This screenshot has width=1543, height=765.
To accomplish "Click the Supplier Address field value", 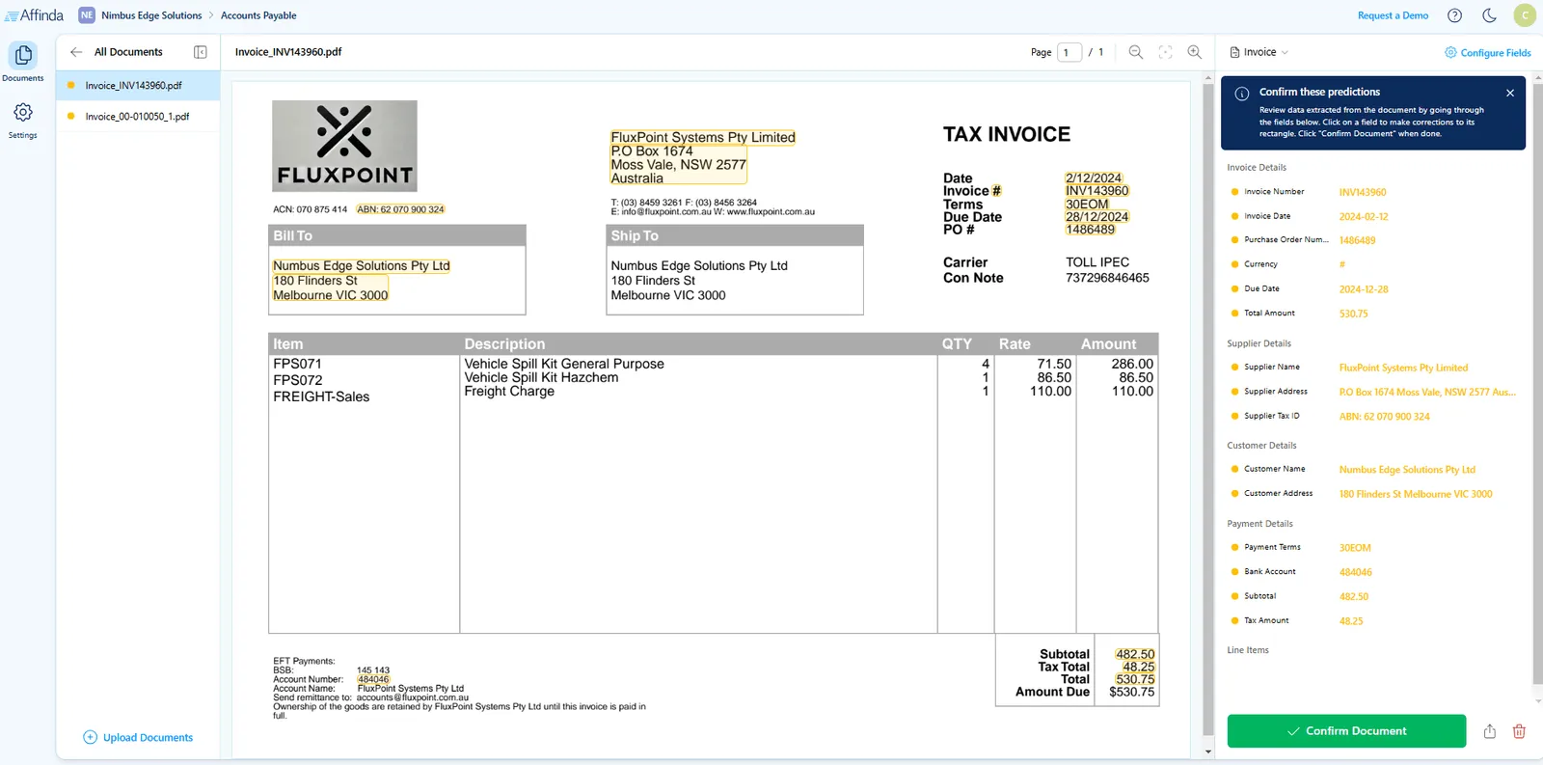I will (1427, 392).
